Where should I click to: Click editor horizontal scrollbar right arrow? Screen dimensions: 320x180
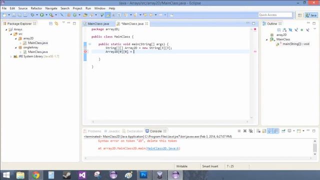click(247, 121)
